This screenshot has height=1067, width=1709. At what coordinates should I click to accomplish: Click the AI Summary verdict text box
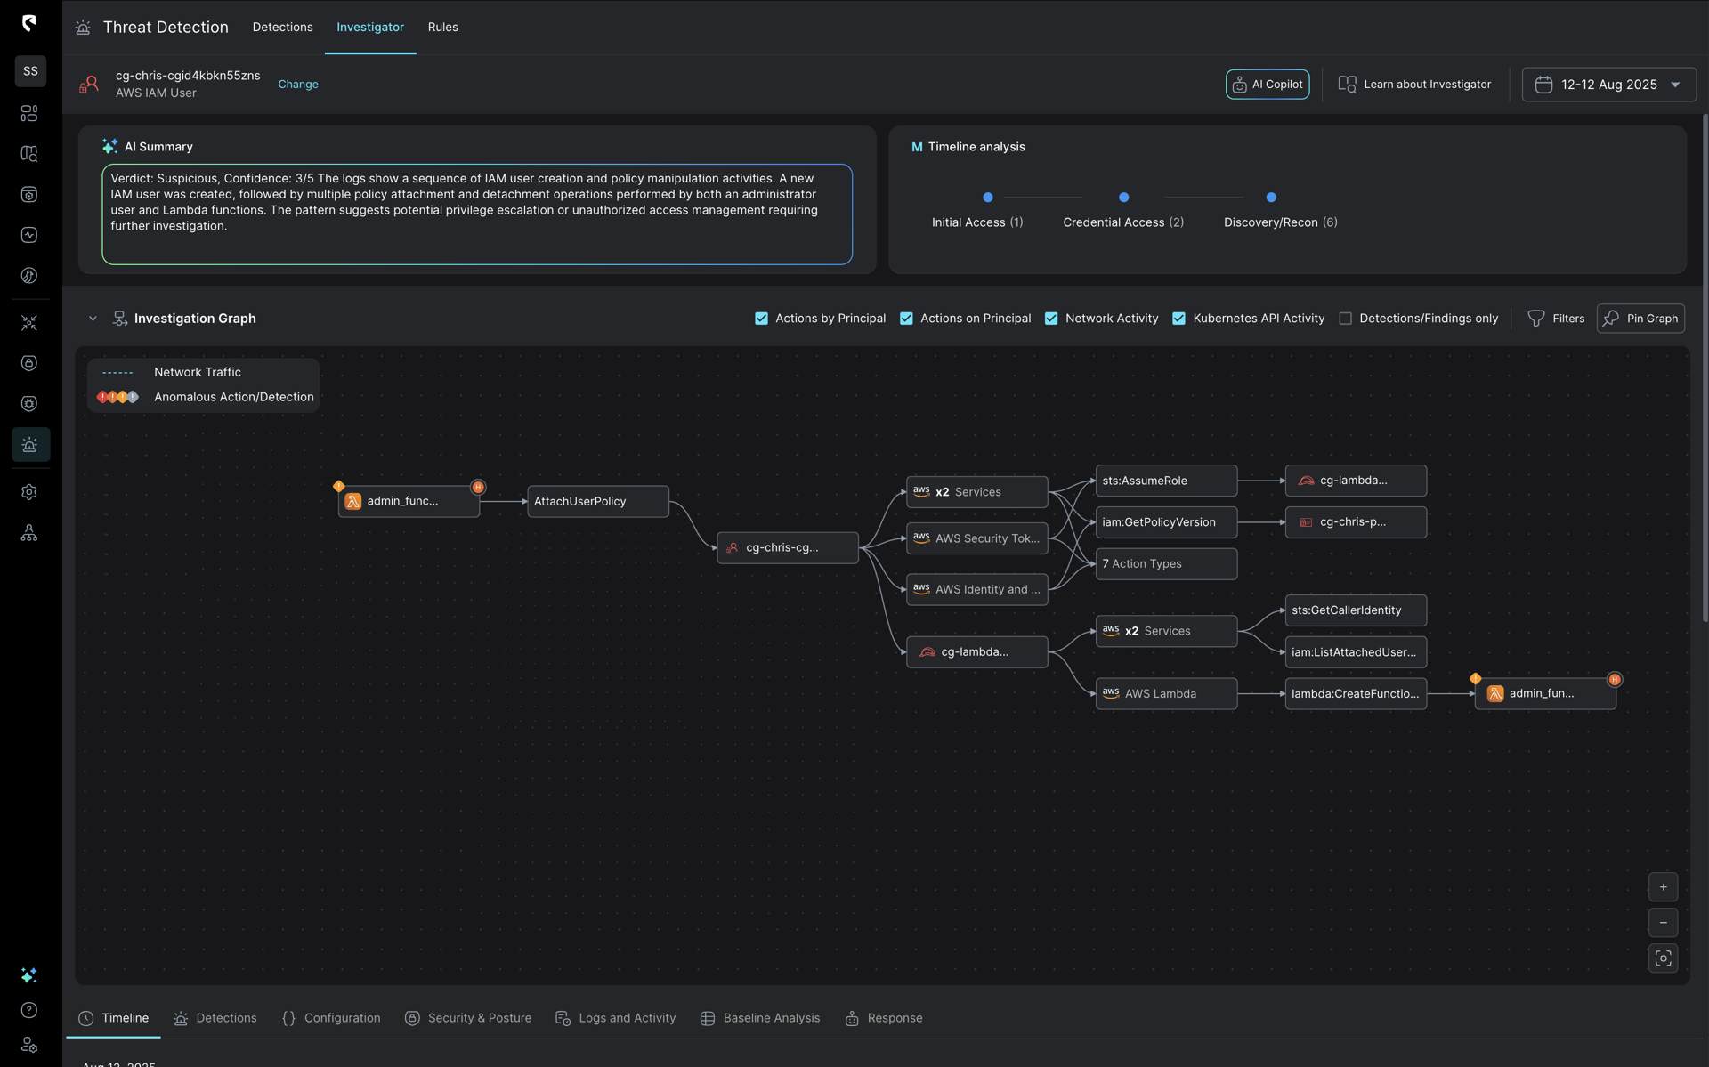pyautogui.click(x=477, y=214)
